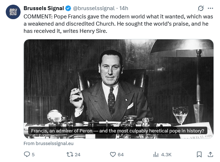Screen dimensions: 220x162
Task: Click the 4.3K views count
Action: click(x=166, y=154)
